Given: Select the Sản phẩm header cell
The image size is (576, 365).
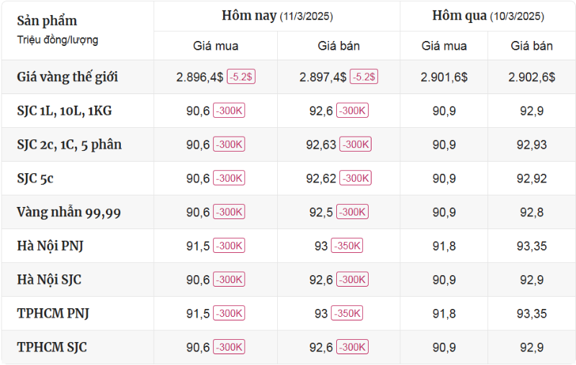Looking at the screenshot, I should click(x=47, y=21).
